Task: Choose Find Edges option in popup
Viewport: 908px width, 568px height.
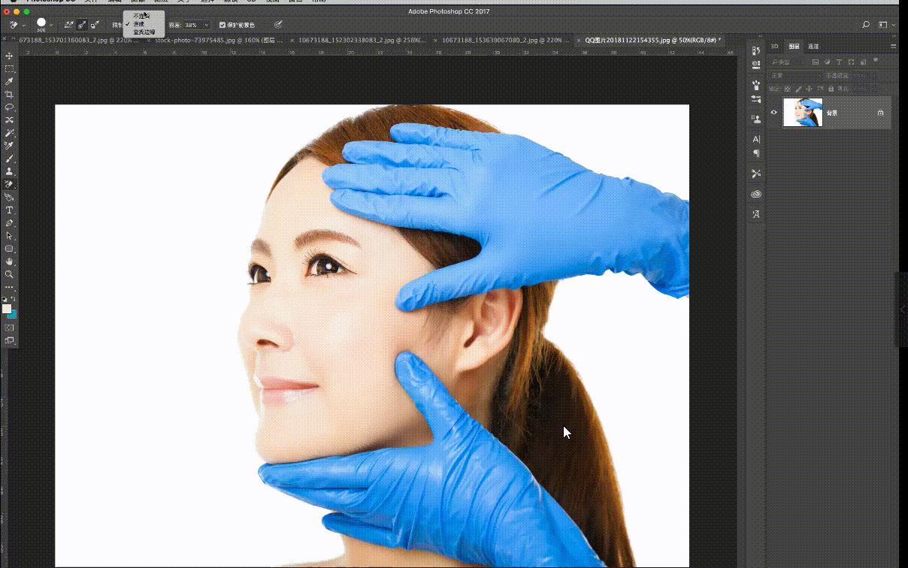Action: click(x=144, y=32)
